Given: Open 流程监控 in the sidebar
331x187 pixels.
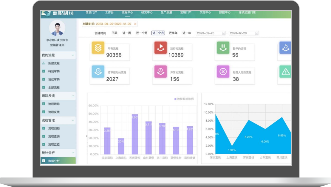Looking at the screenshot, I should tap(54, 144).
